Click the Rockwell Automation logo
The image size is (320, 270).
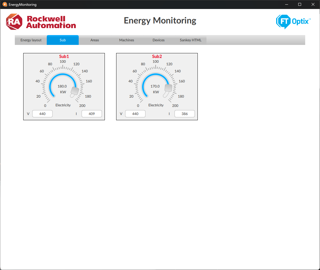[41, 22]
